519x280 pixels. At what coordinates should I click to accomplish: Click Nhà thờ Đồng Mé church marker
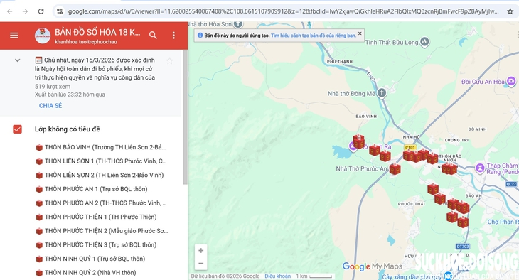(382, 93)
